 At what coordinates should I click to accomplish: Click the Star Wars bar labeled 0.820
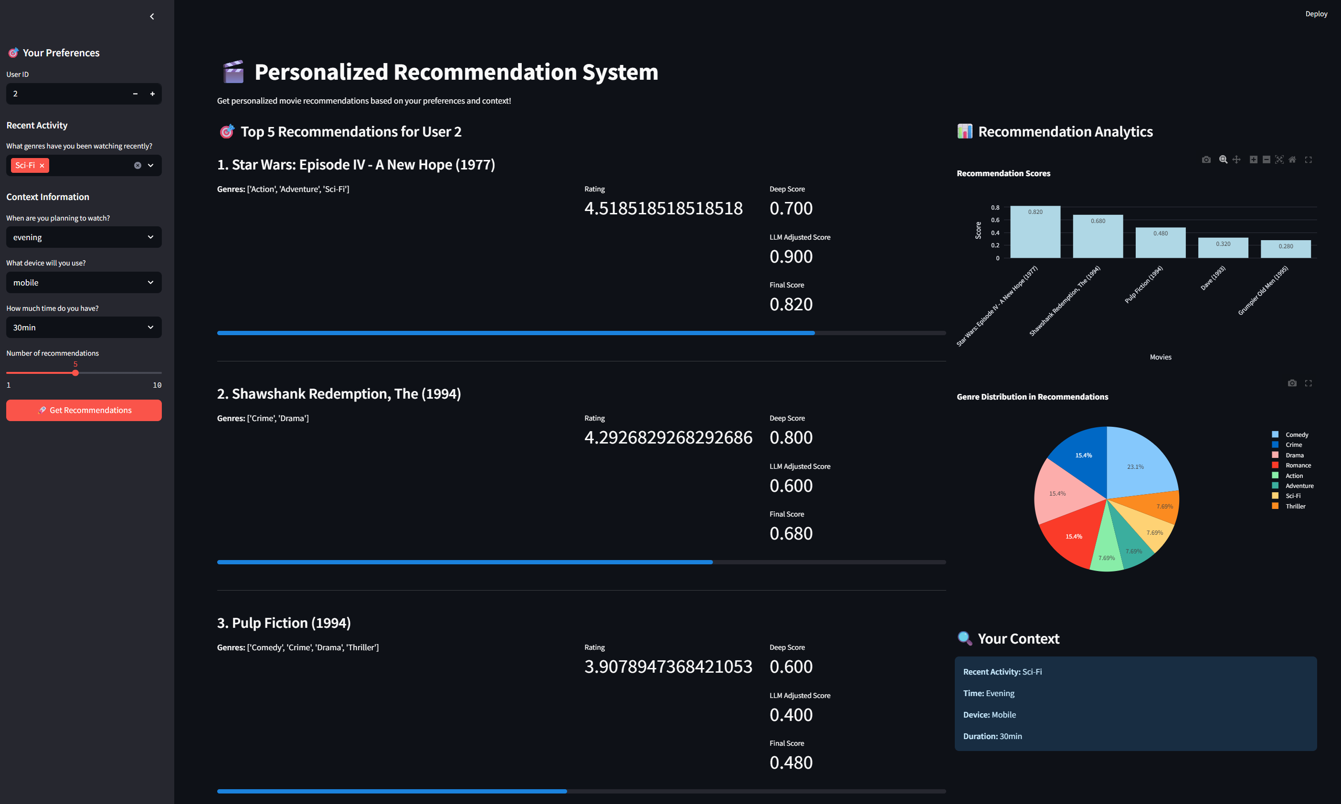1035,232
